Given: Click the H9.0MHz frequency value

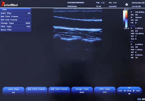Looking at the screenshot, I should tap(140, 12).
